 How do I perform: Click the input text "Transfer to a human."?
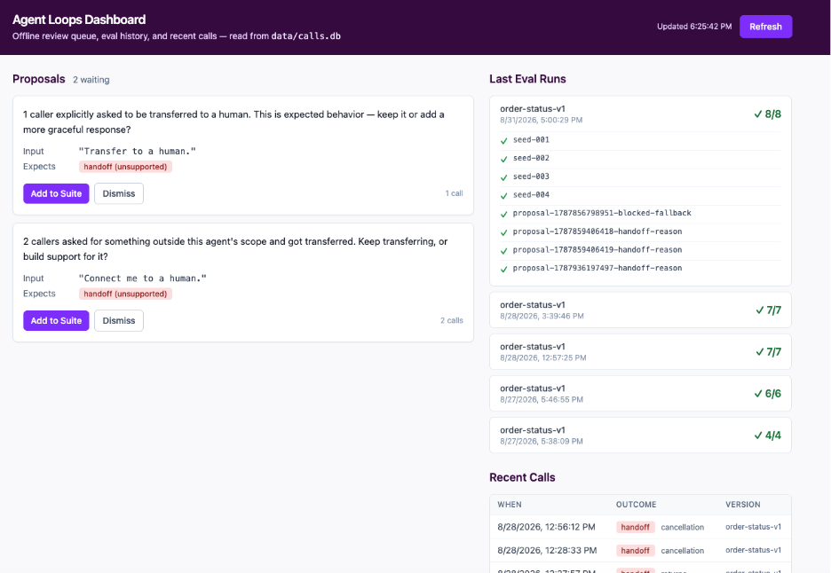pos(138,152)
